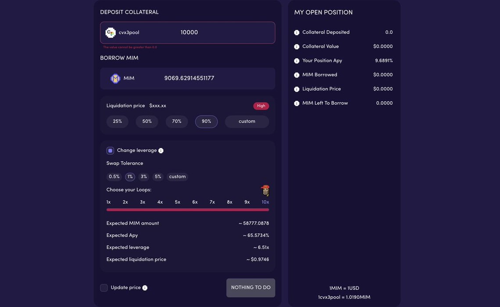The height and width of the screenshot is (307, 500).
Task: Set loops slider to 5x
Action: [177, 202]
